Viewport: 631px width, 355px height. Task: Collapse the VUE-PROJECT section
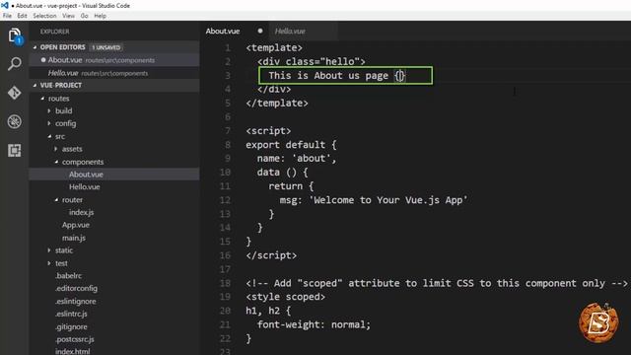tap(35, 86)
